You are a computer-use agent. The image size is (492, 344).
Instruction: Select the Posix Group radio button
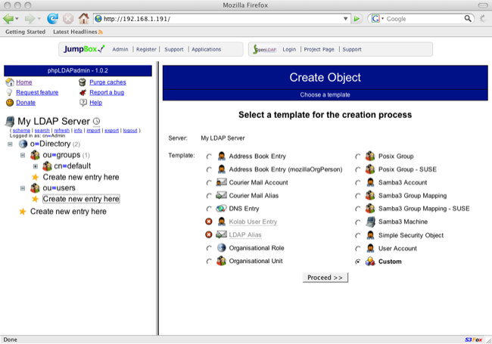point(358,157)
